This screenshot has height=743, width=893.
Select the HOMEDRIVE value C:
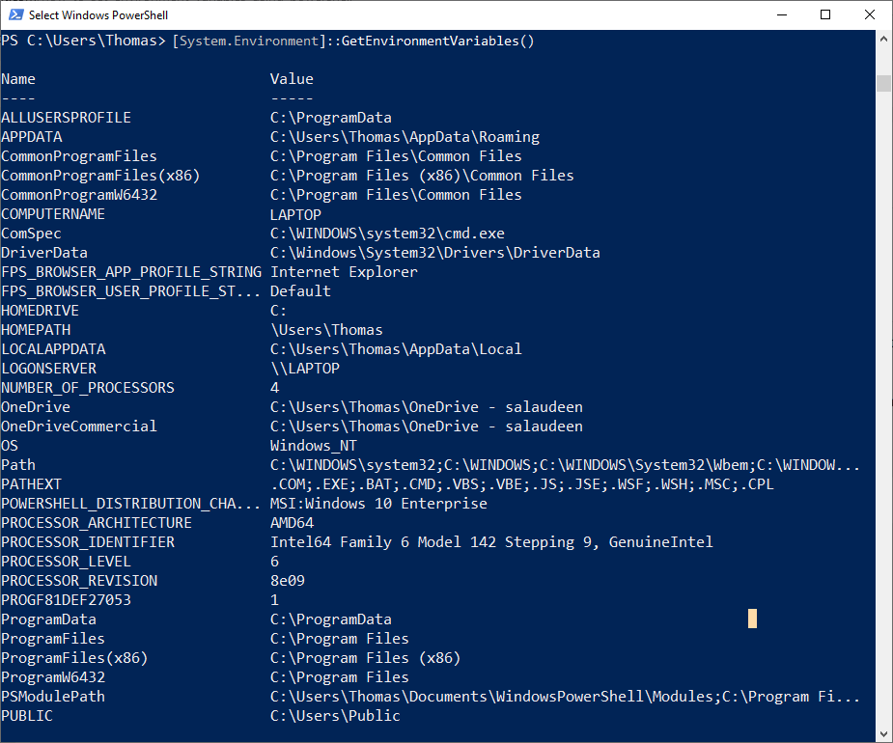tap(278, 310)
